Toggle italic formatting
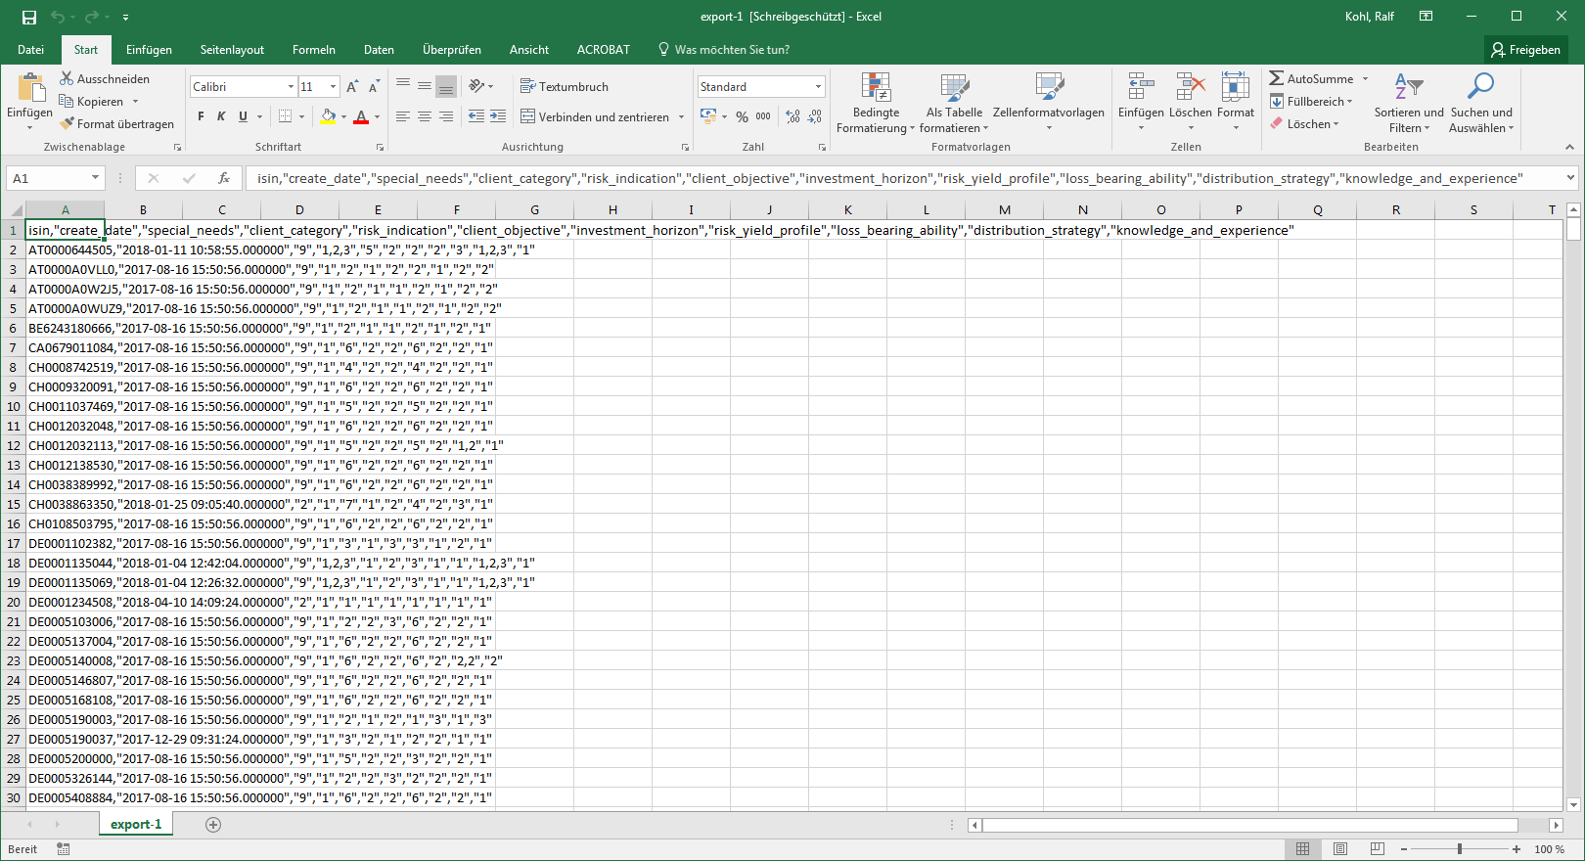 [221, 116]
